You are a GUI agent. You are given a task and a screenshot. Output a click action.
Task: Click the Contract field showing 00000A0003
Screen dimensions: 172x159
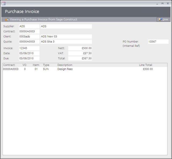(29, 32)
